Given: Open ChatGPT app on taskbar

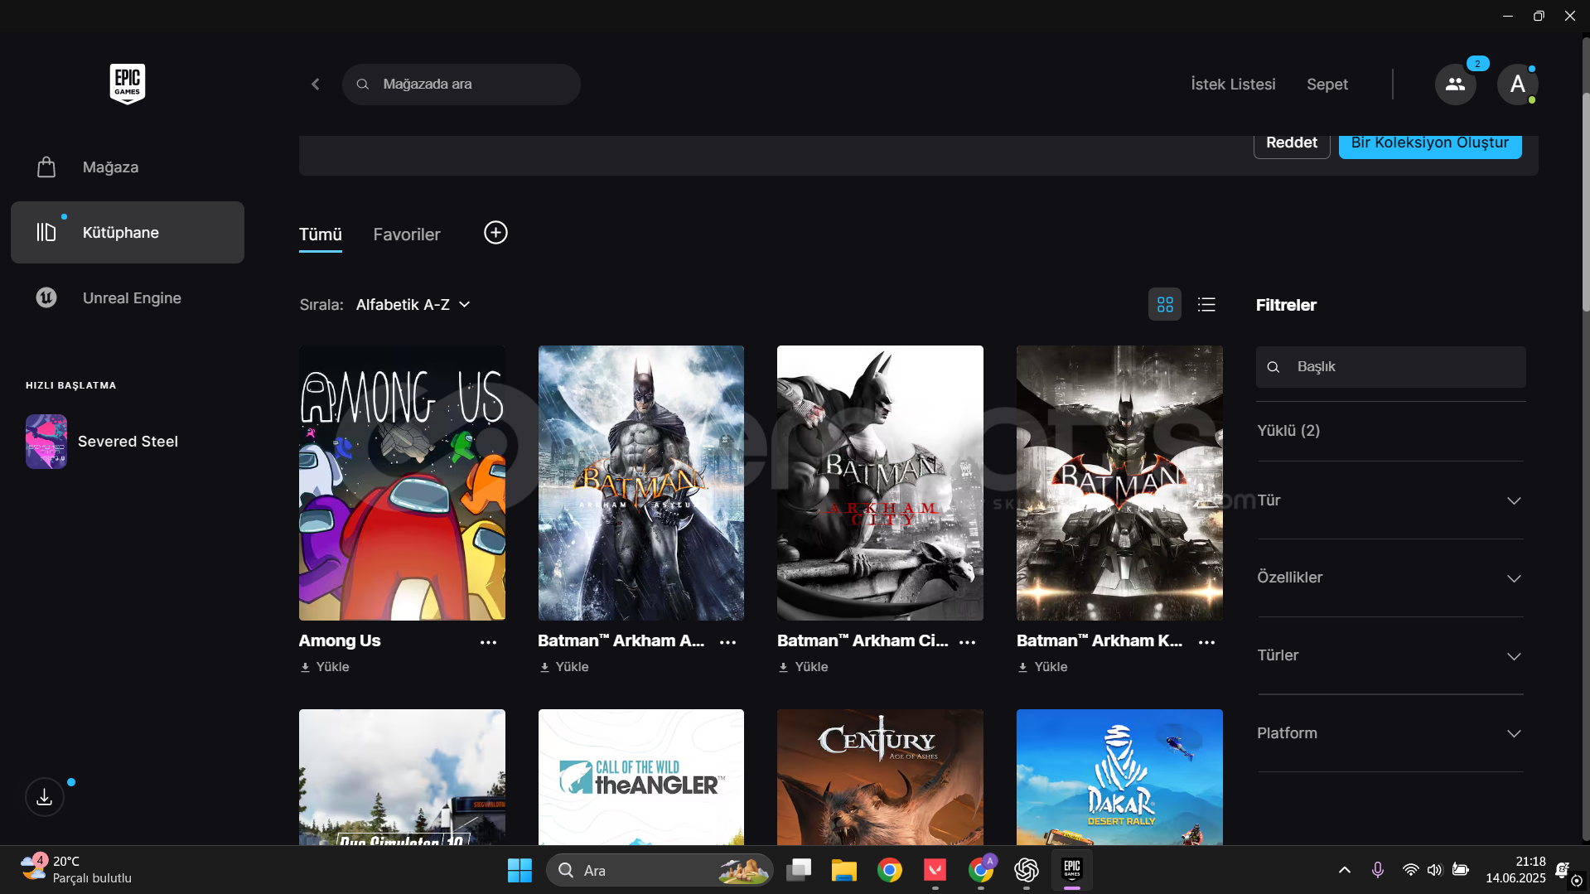Looking at the screenshot, I should tap(1027, 870).
